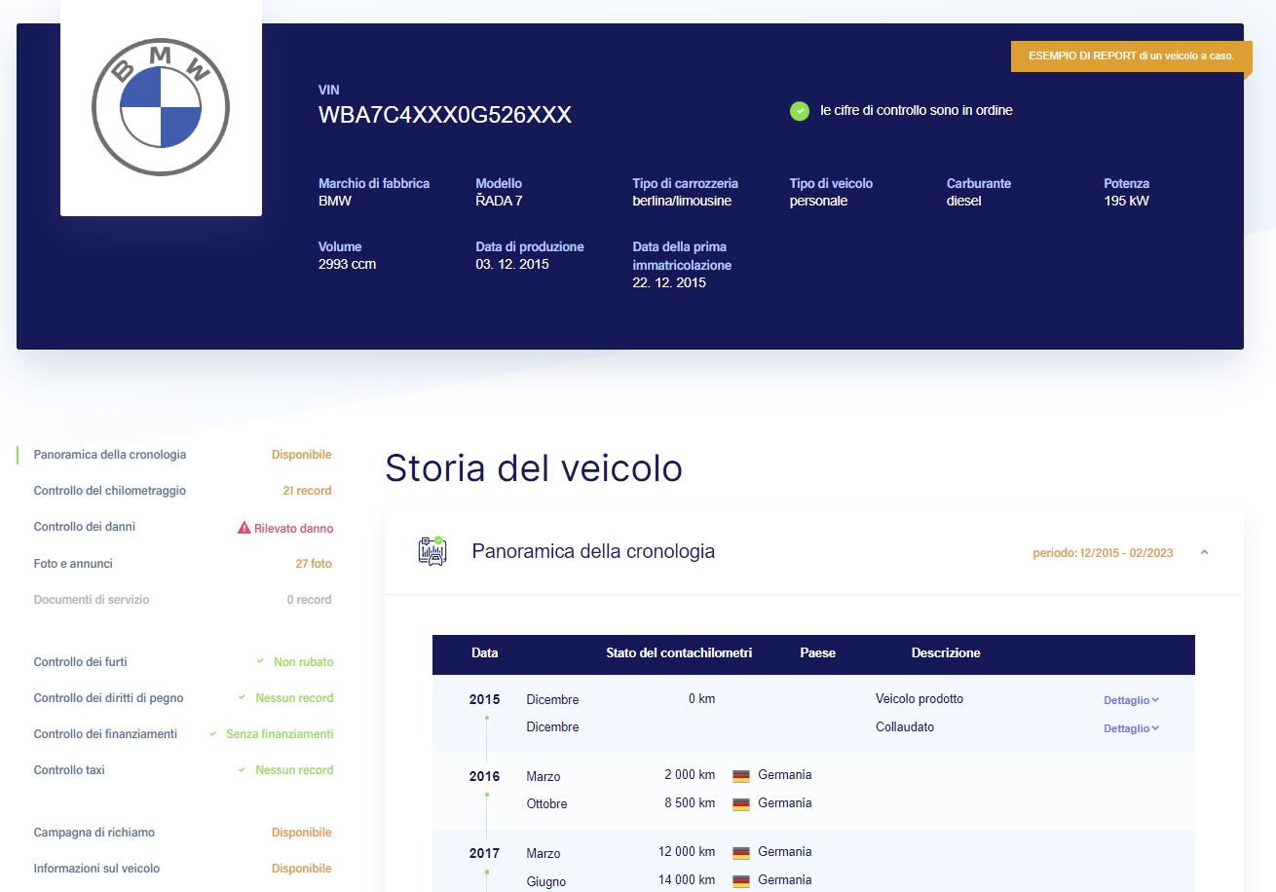This screenshot has height=892, width=1276.
Task: Open Controllo taxi sidebar item
Action: 69,770
